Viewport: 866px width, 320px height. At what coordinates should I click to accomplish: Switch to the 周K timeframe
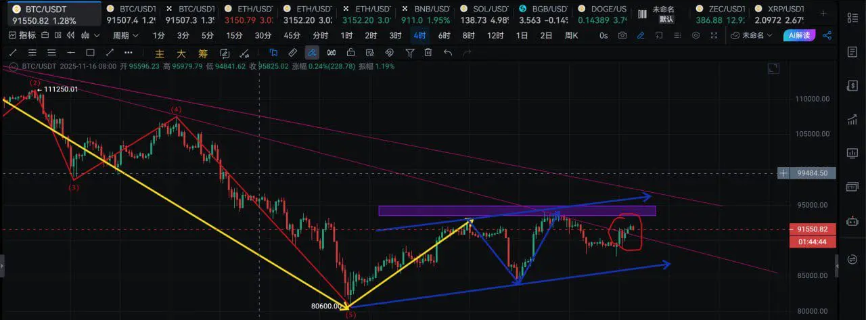(x=572, y=35)
